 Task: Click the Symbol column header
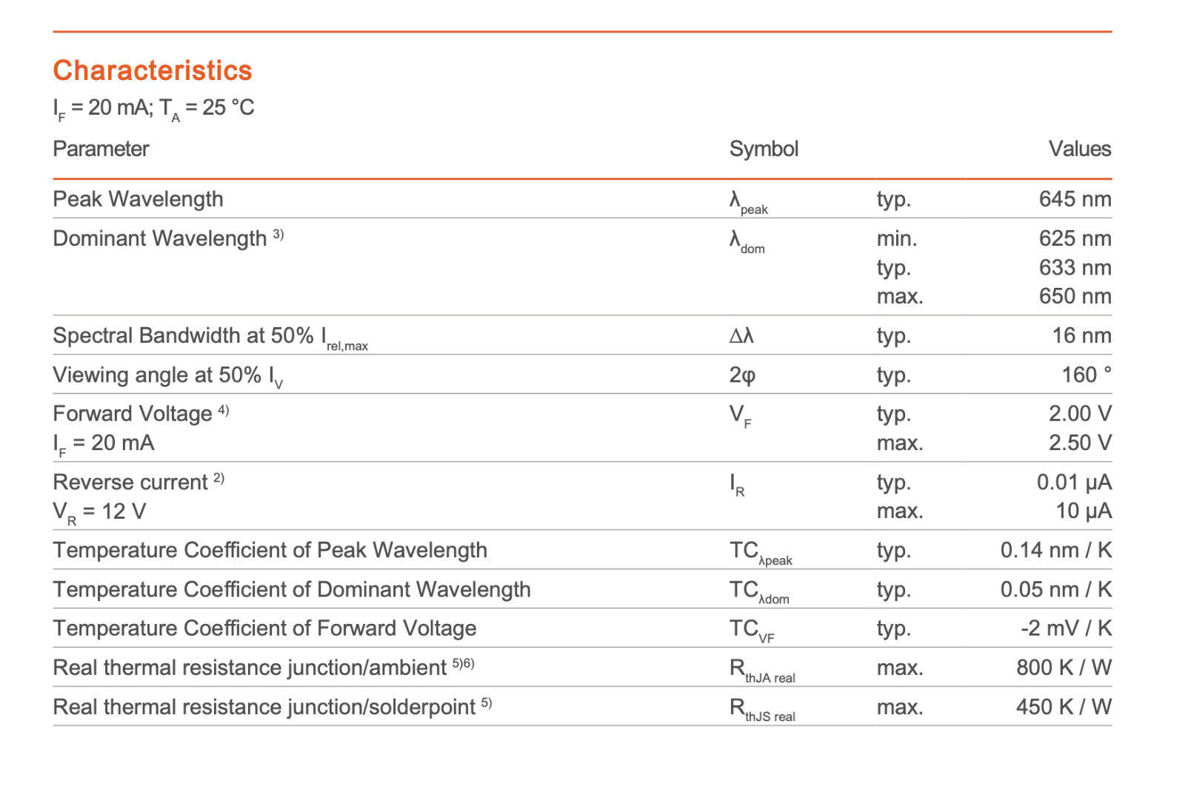(x=764, y=150)
